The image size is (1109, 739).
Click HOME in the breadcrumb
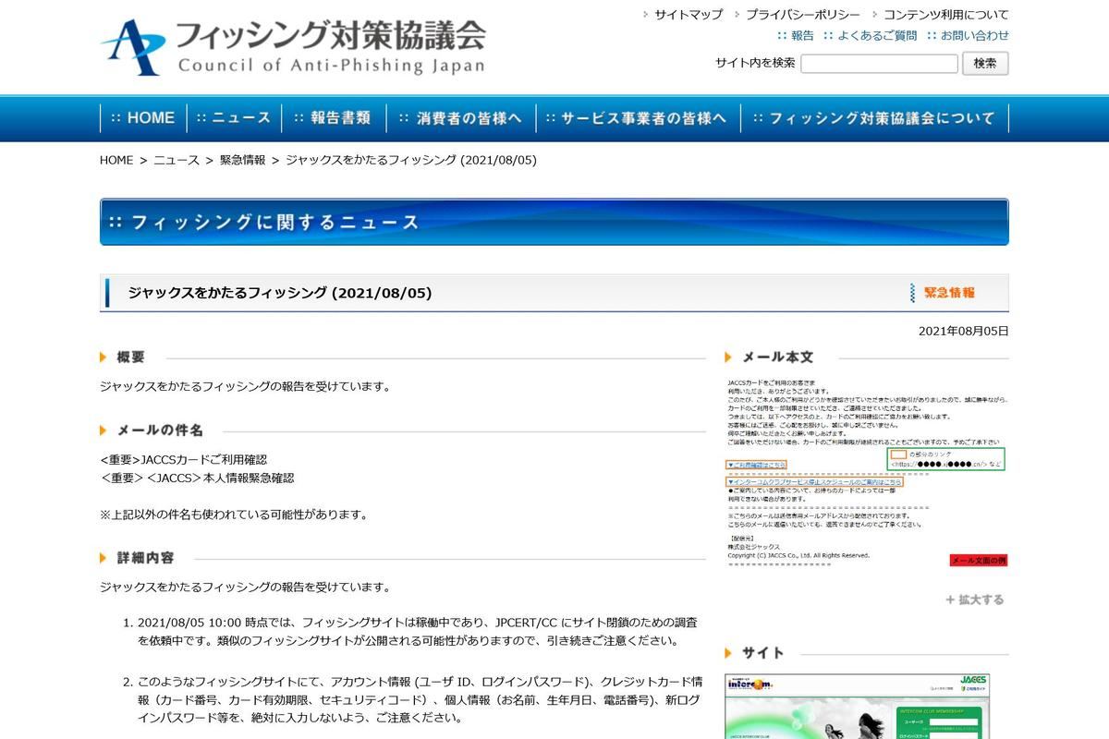116,160
